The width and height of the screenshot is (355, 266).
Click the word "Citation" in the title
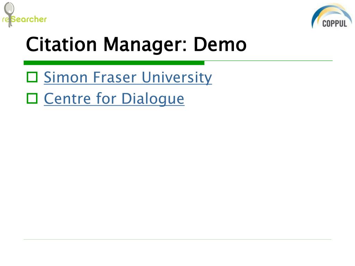pyautogui.click(x=61, y=44)
